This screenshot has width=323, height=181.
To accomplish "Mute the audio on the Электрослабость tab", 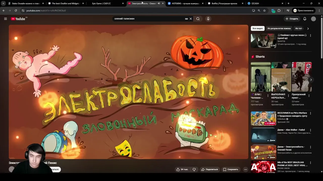I will 159,3.
